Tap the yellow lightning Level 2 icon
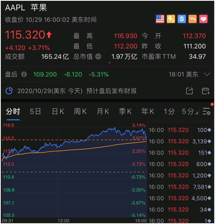Screen dimensions: 215x224 pos(171,19)
